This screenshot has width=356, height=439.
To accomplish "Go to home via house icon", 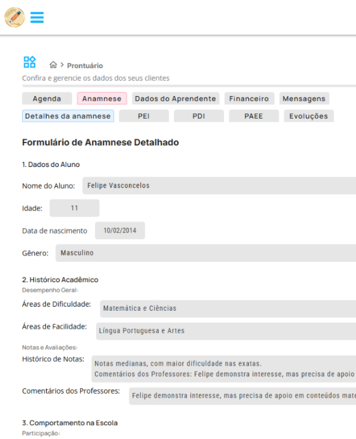I will (x=53, y=65).
